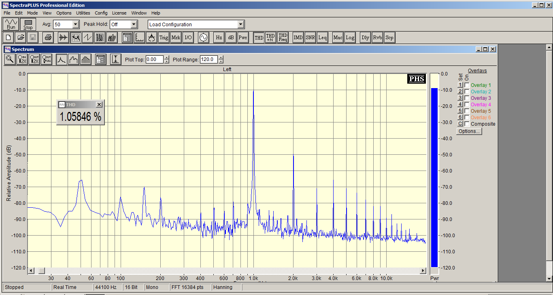Image resolution: width=553 pixels, height=295 pixels.
Task: Enable the Overlay 1 checkbox
Action: coord(467,85)
